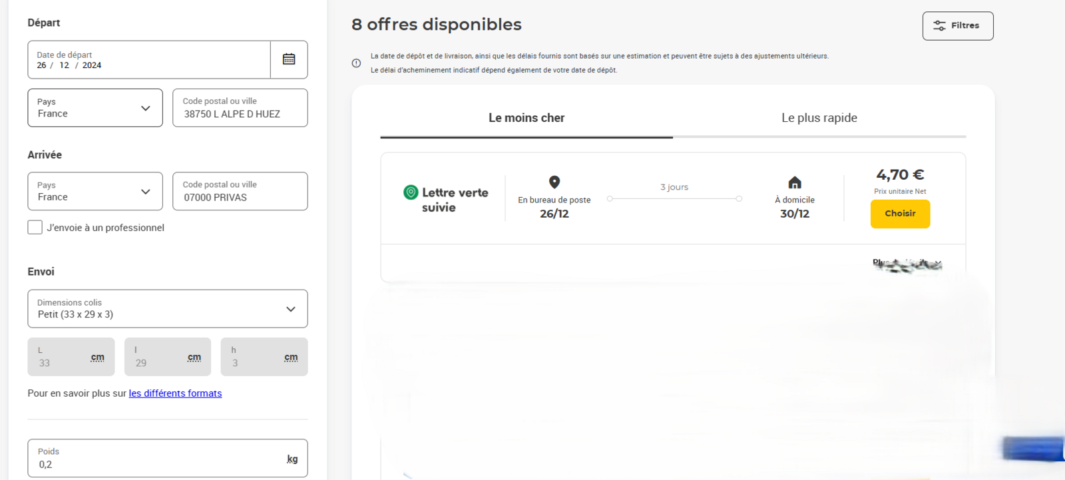Select the 'Le moins cher' tab
Viewport: 1065px width, 480px height.
click(526, 118)
